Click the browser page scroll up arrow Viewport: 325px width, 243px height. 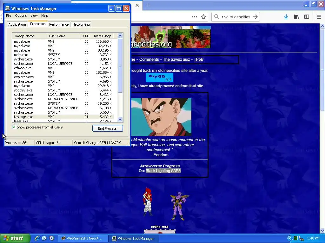(x=322, y=26)
